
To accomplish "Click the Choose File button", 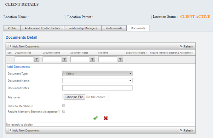I will tap(74, 97).
